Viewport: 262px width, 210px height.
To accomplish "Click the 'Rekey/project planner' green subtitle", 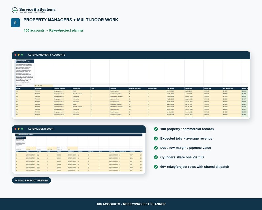I will tap(66, 30).
